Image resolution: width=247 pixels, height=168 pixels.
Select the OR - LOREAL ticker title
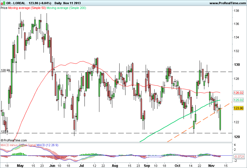click(x=16, y=3)
